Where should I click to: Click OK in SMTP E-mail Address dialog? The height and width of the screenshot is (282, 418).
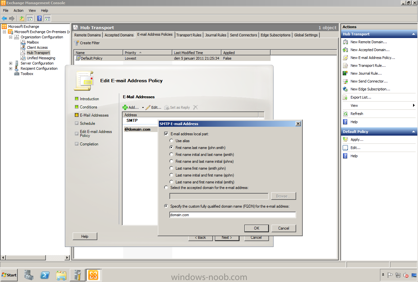[256, 228]
